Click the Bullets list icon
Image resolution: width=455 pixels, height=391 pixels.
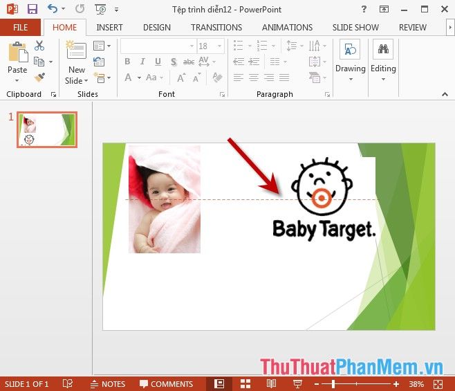tap(239, 46)
